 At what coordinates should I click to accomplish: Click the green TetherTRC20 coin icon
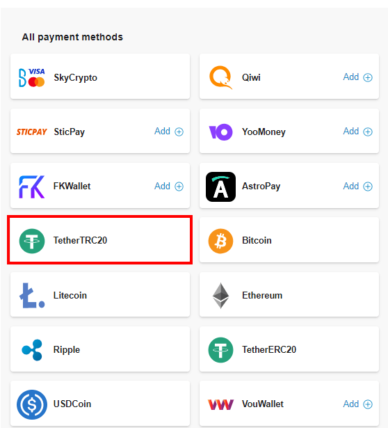pyautogui.click(x=32, y=241)
